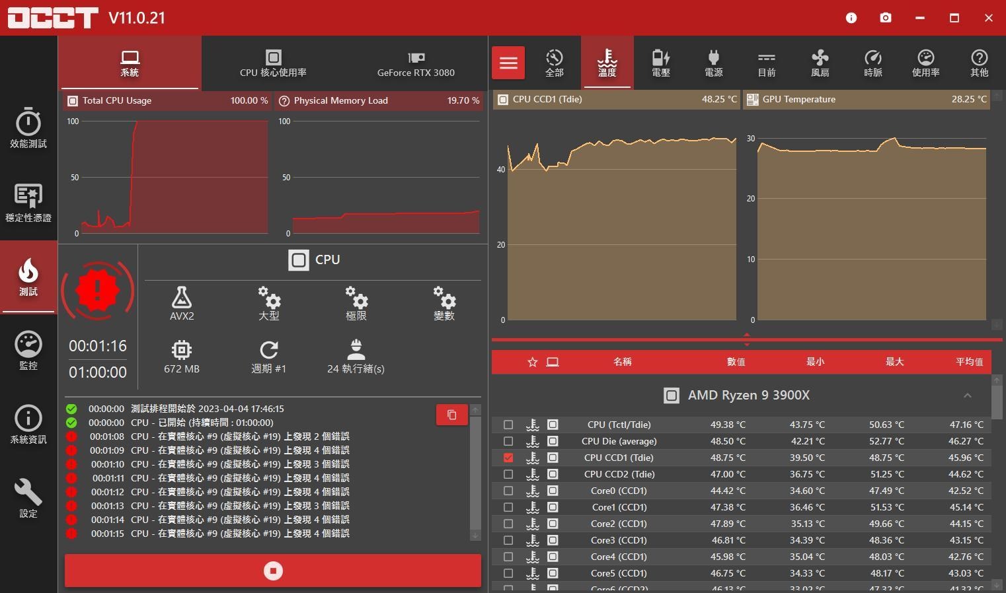The width and height of the screenshot is (1006, 593).
Task: Click the screenshot camera icon in title bar
Action: pos(886,18)
